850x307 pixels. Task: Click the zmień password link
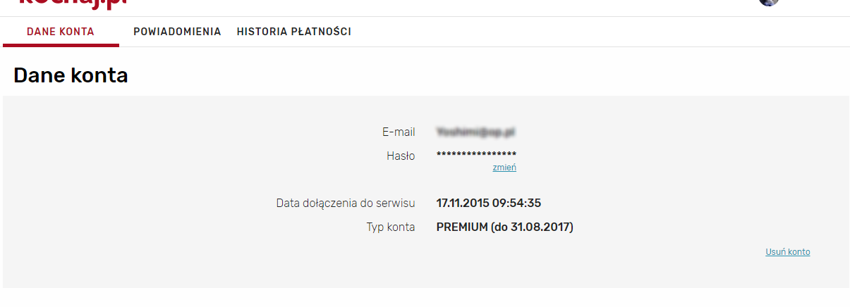tap(504, 168)
